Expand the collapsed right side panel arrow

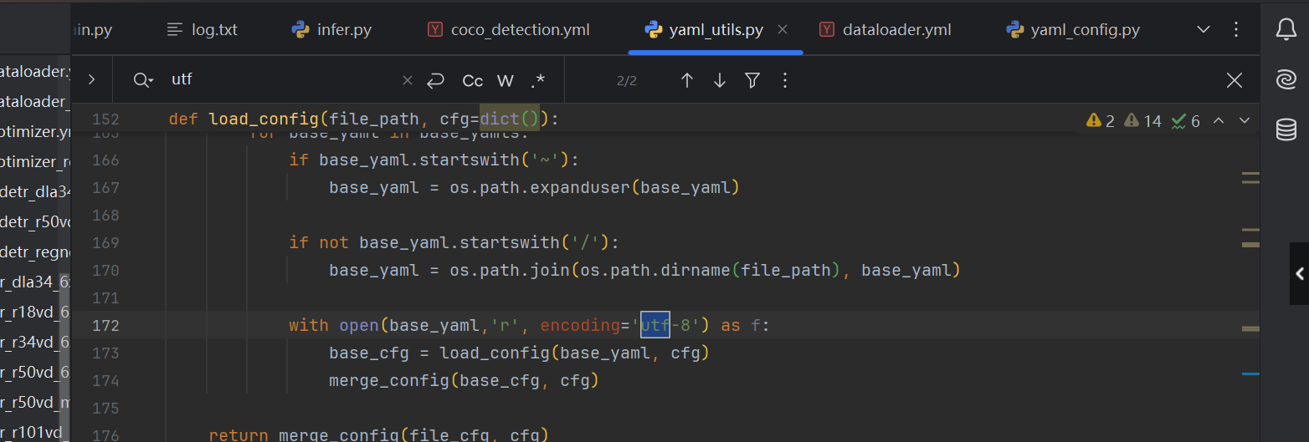click(x=1300, y=273)
